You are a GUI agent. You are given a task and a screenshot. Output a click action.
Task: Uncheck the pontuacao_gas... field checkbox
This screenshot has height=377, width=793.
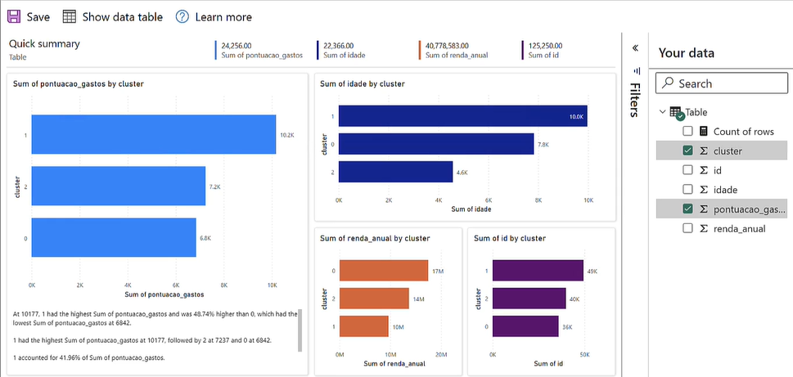(687, 209)
